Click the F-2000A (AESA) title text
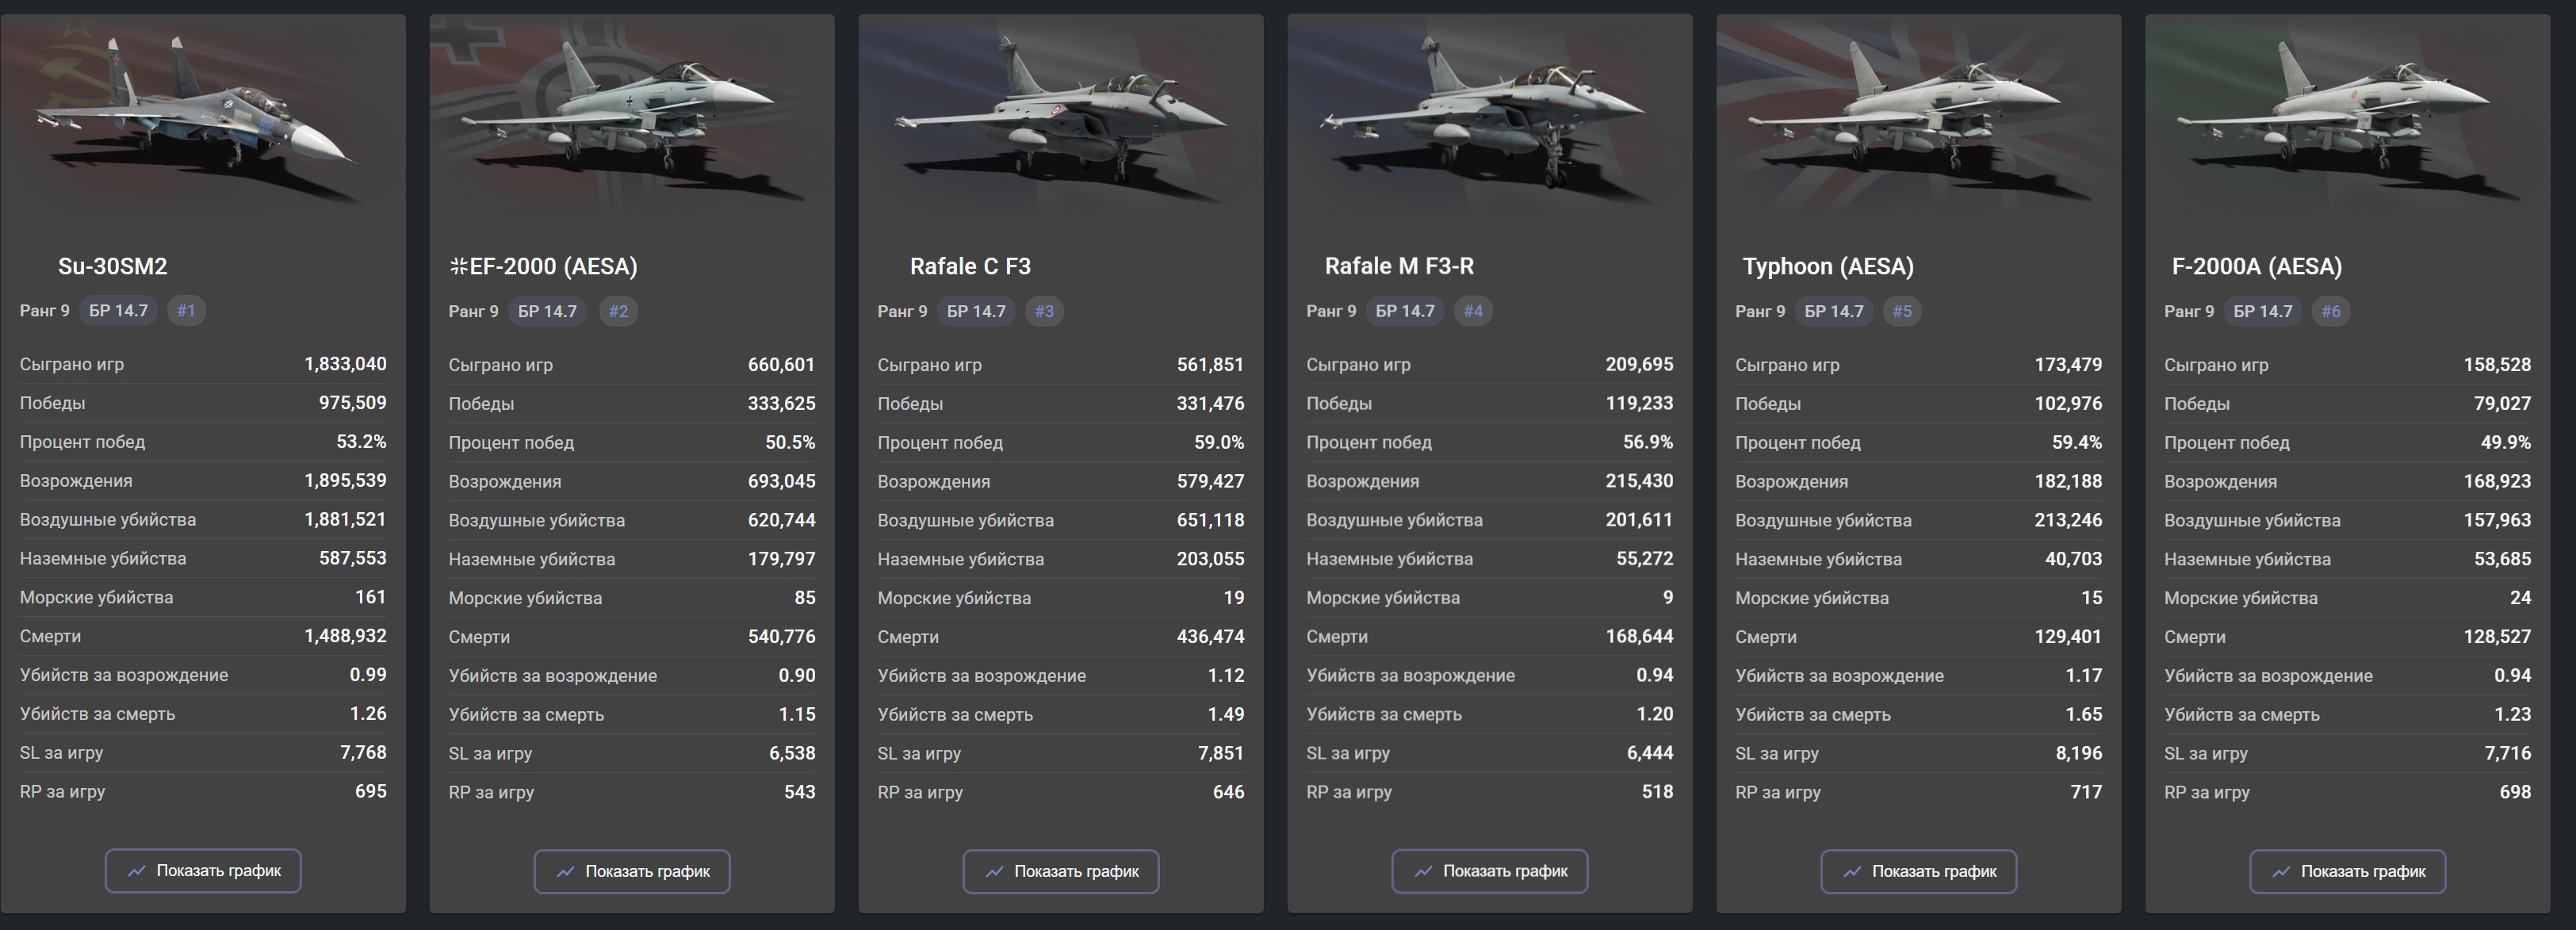 pos(2256,267)
